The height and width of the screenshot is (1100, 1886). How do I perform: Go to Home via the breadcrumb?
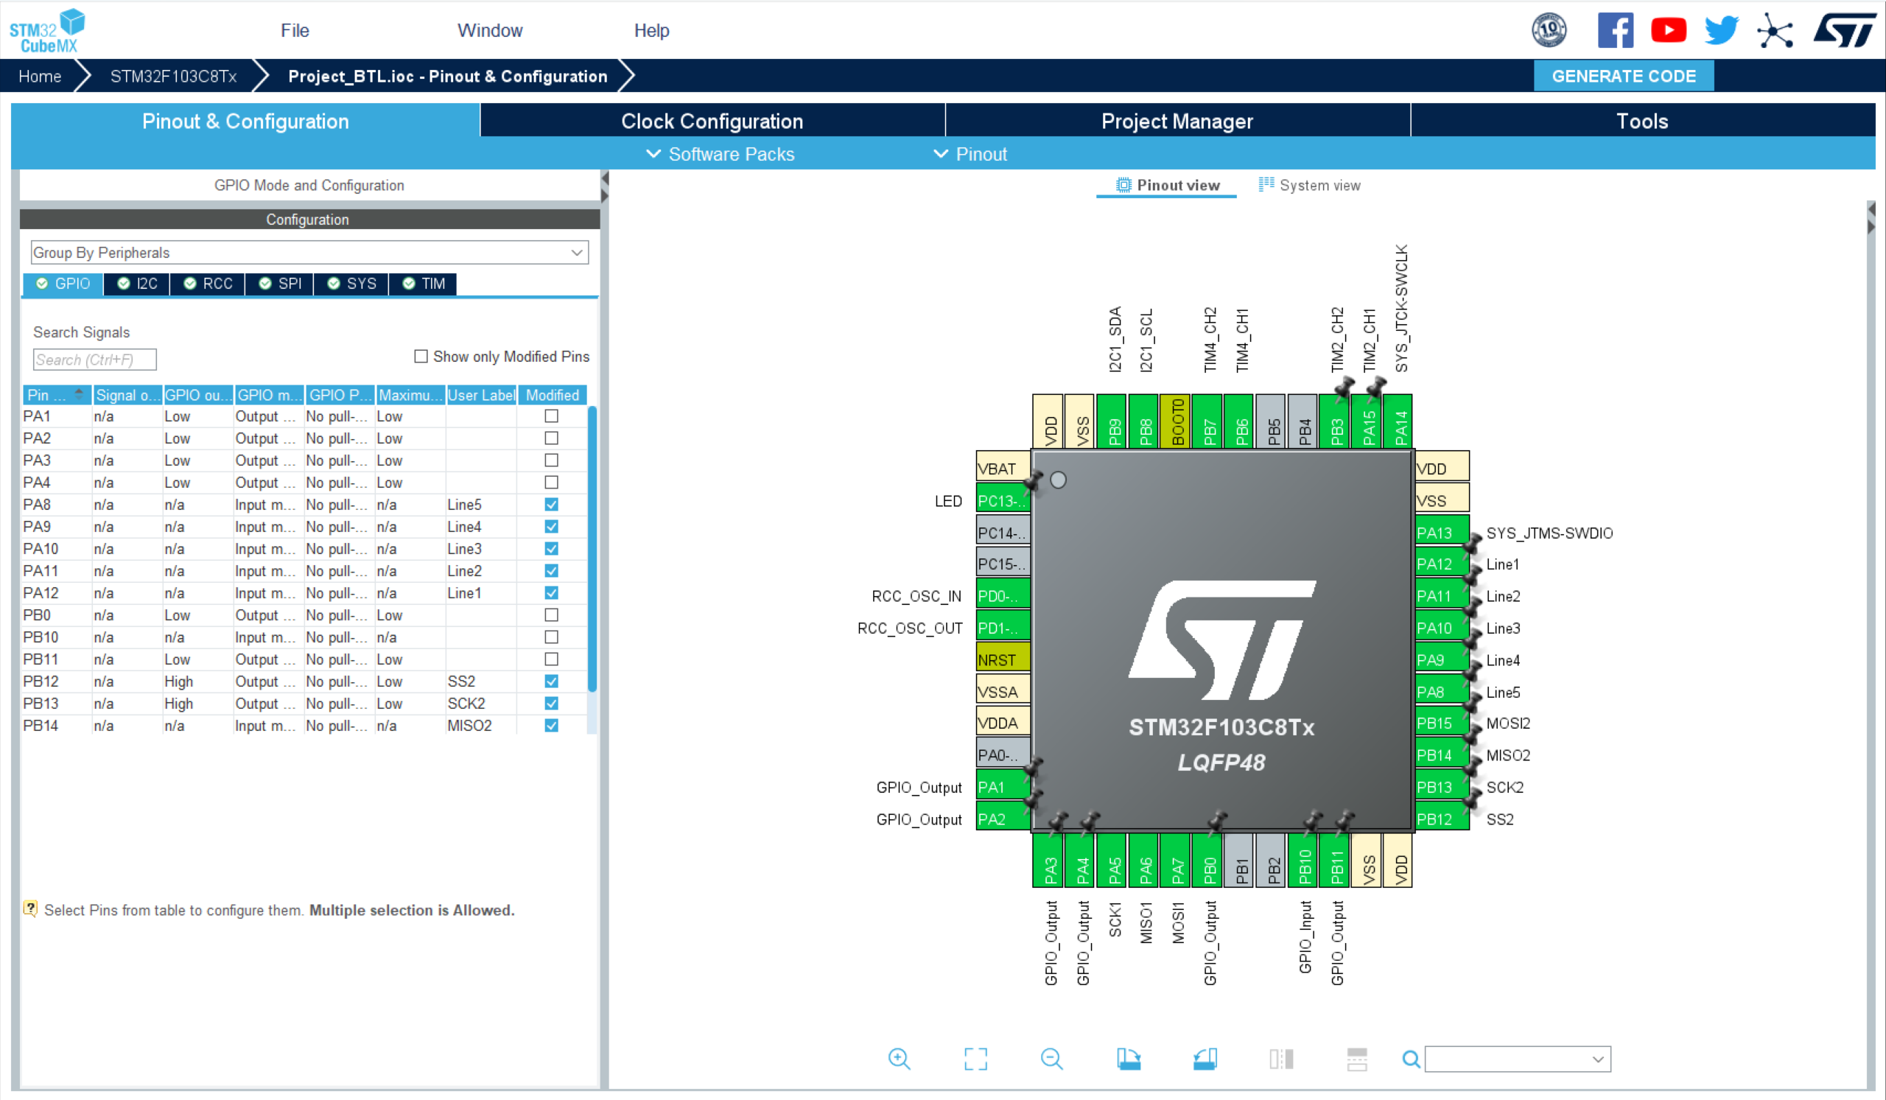(x=40, y=76)
